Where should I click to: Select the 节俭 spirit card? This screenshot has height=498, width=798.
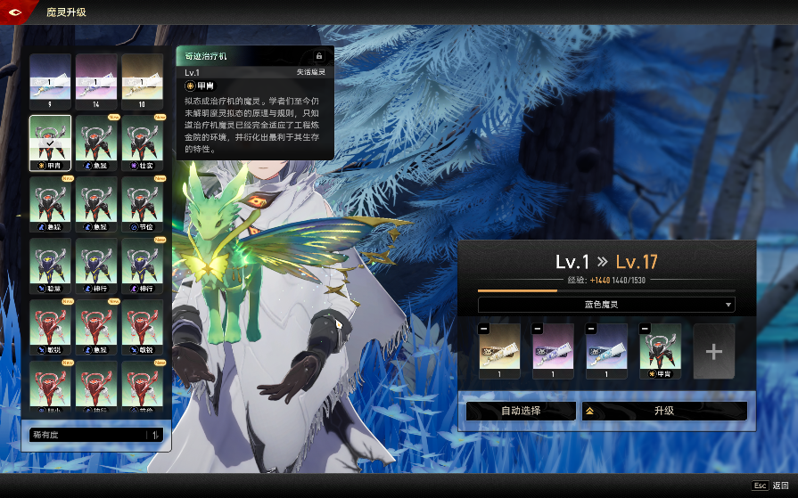143,203
